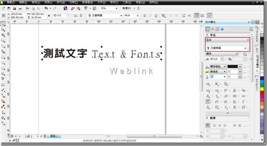Click the Undo arrow icon
The width and height of the screenshot is (267, 146).
point(46,8)
